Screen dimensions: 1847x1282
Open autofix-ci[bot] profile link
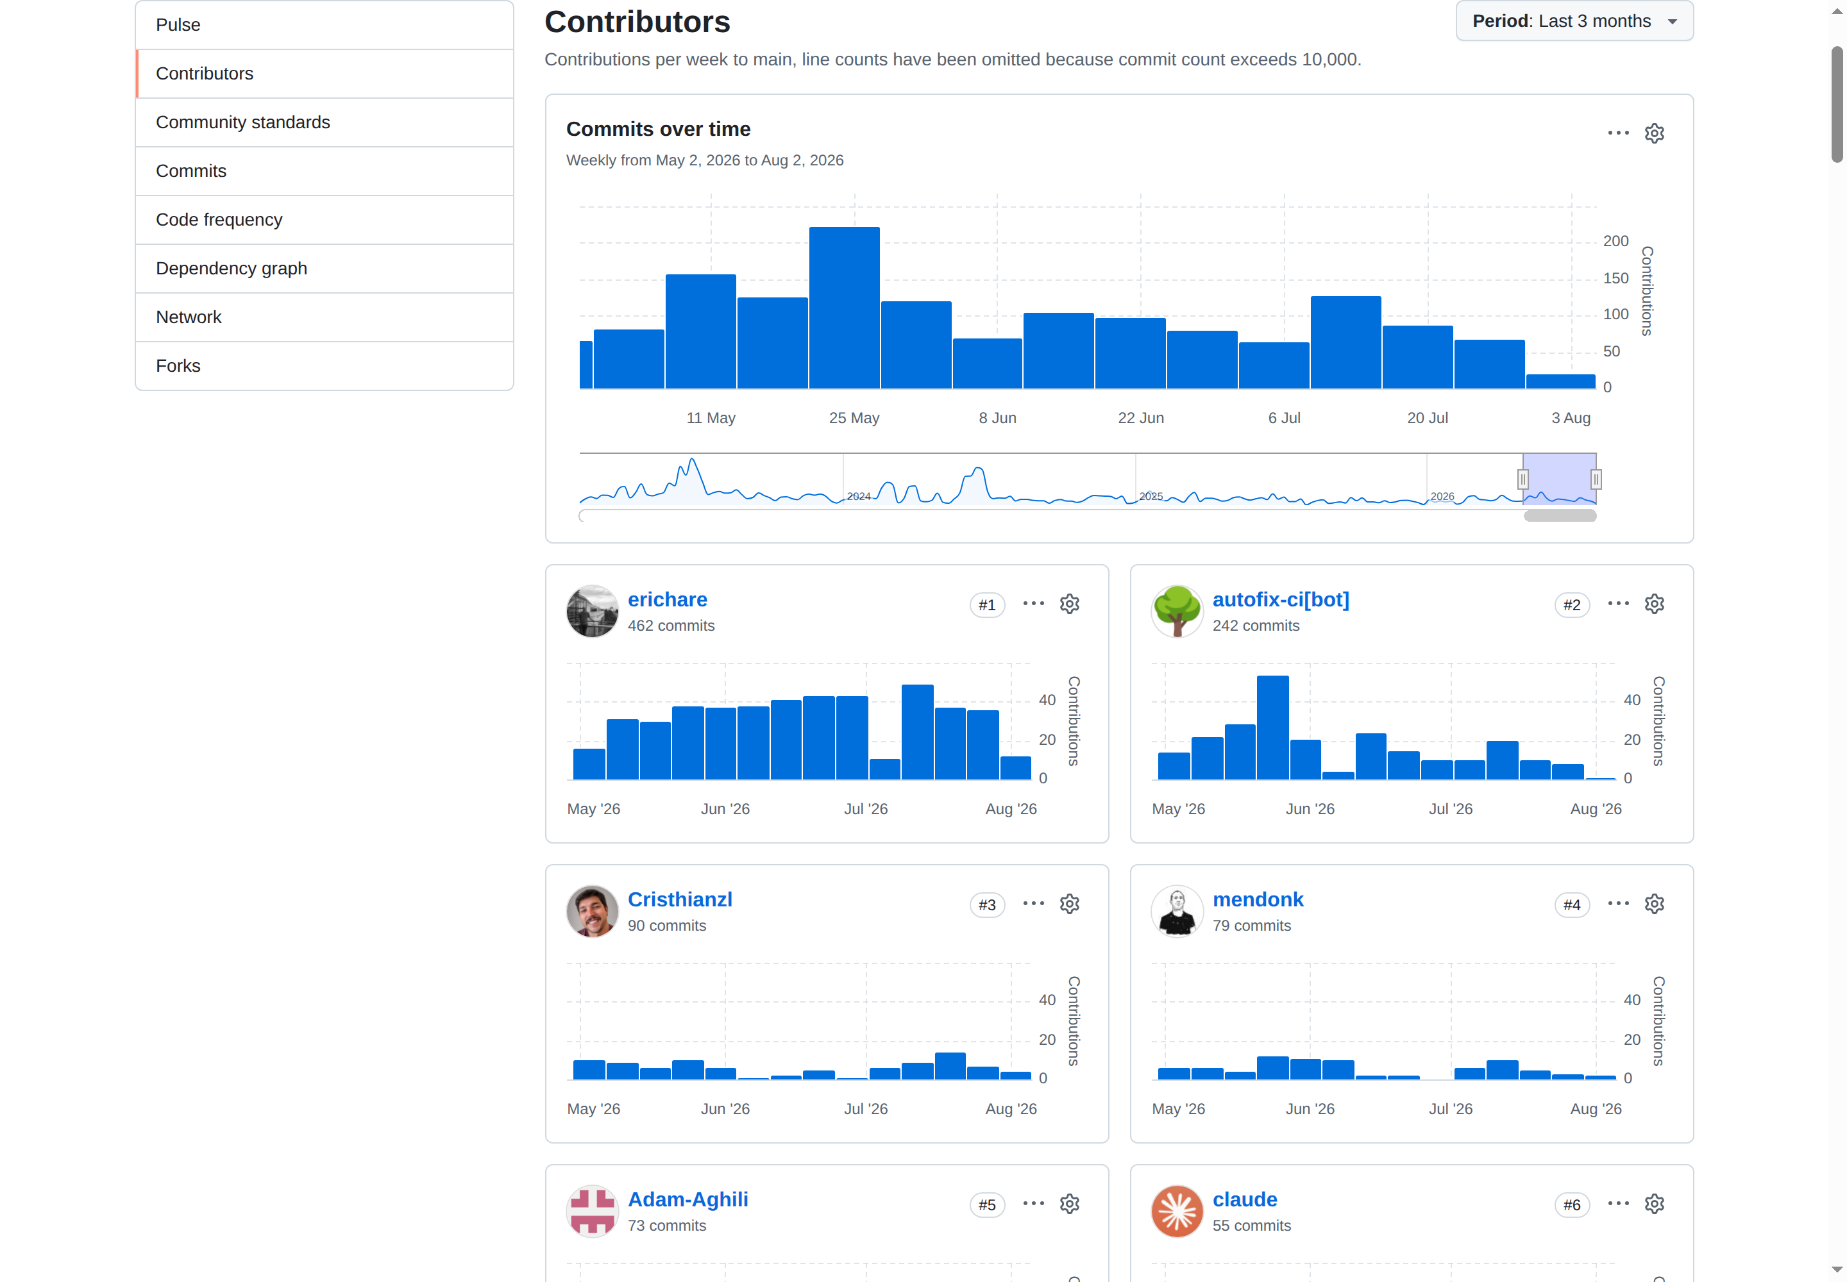point(1280,600)
